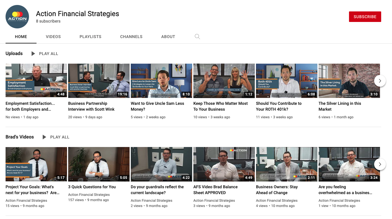This screenshot has width=392, height=219.
Task: Open the Uploads section heading
Action: [14, 53]
